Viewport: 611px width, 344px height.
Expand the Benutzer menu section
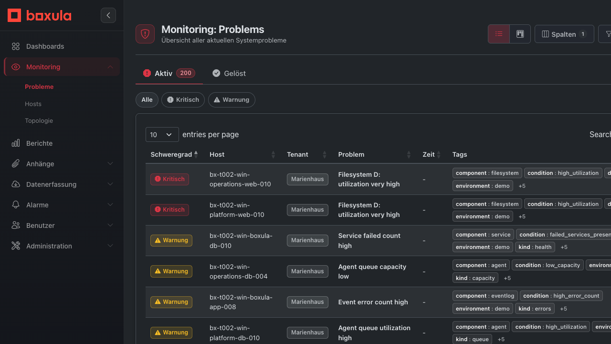point(110,226)
